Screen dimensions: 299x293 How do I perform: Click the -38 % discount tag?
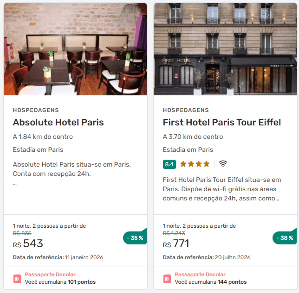click(x=285, y=237)
